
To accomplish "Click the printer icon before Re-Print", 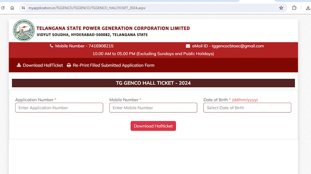I will [x=69, y=65].
